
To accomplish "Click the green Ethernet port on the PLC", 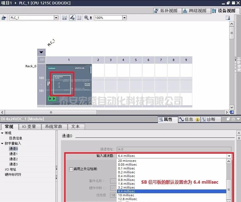I will (52, 99).
